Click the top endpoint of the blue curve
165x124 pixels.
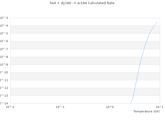[x=158, y=22]
